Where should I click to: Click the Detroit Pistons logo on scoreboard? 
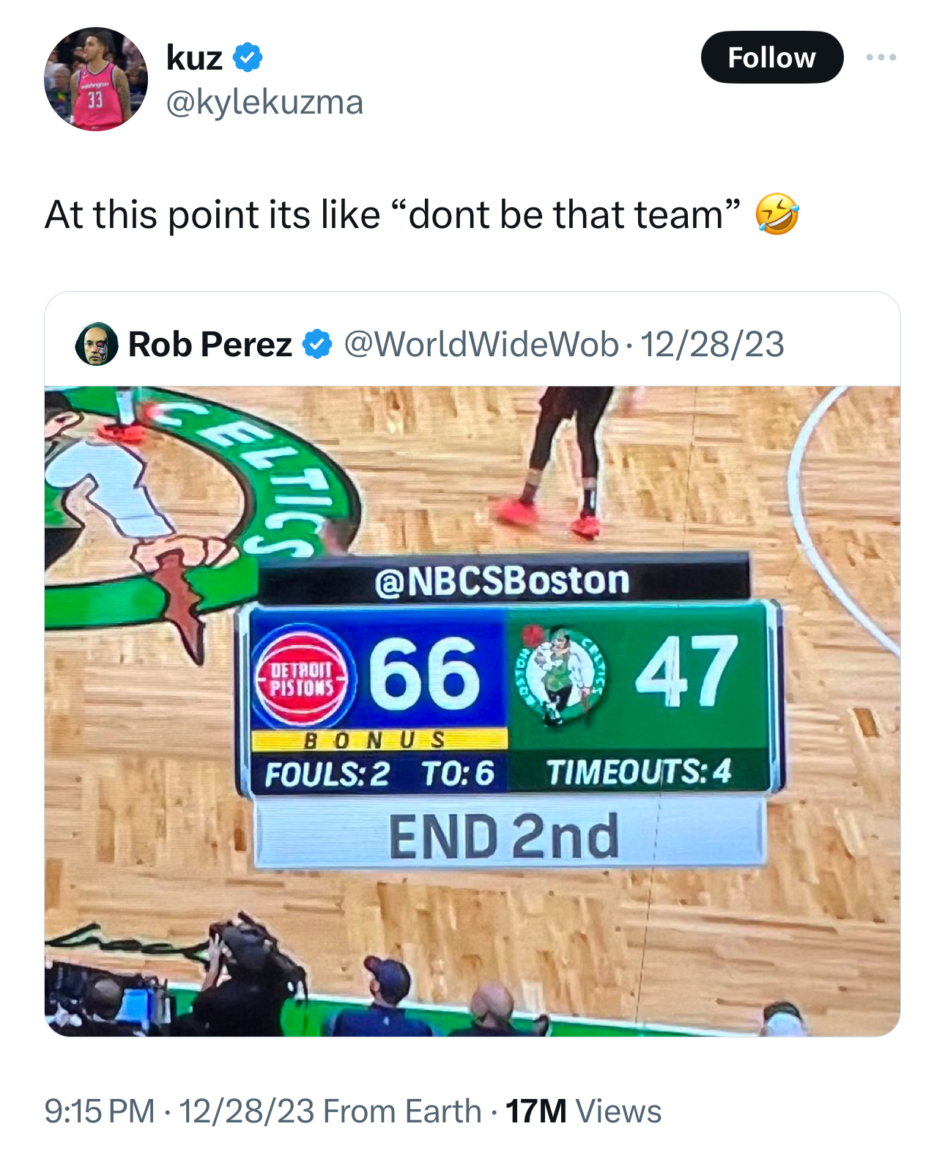click(x=303, y=678)
